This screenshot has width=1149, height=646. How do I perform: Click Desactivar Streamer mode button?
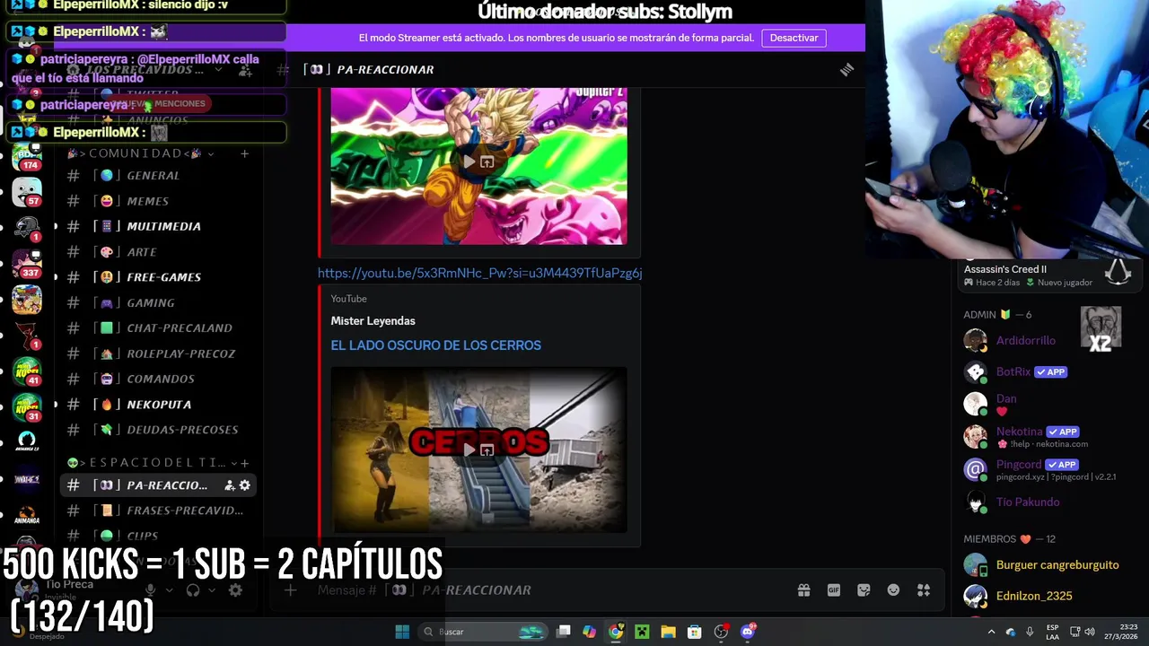click(x=794, y=38)
